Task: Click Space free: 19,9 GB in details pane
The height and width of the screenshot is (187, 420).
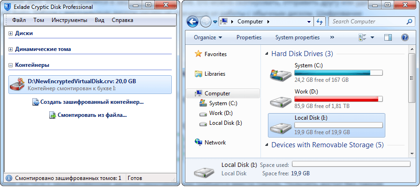Action: coord(286,173)
